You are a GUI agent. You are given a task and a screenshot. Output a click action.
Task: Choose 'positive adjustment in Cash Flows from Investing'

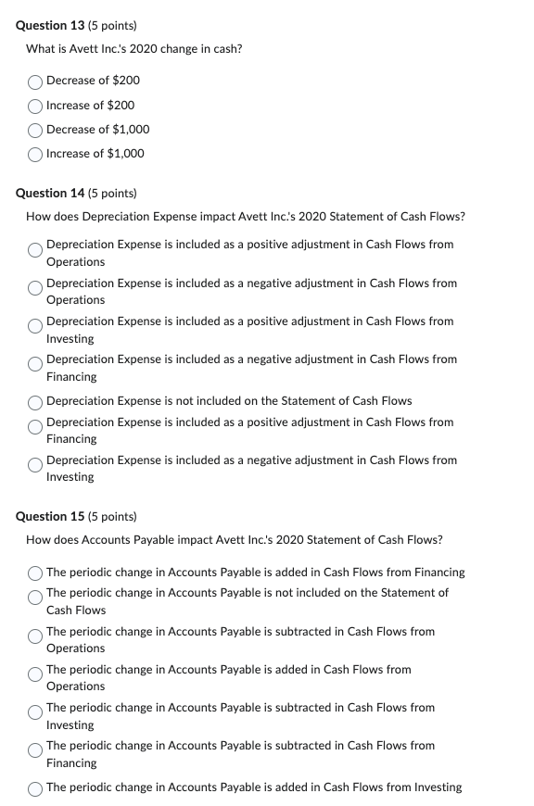pyautogui.click(x=34, y=326)
